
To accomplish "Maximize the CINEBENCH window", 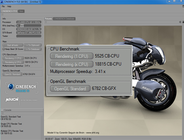I will 174,1.
